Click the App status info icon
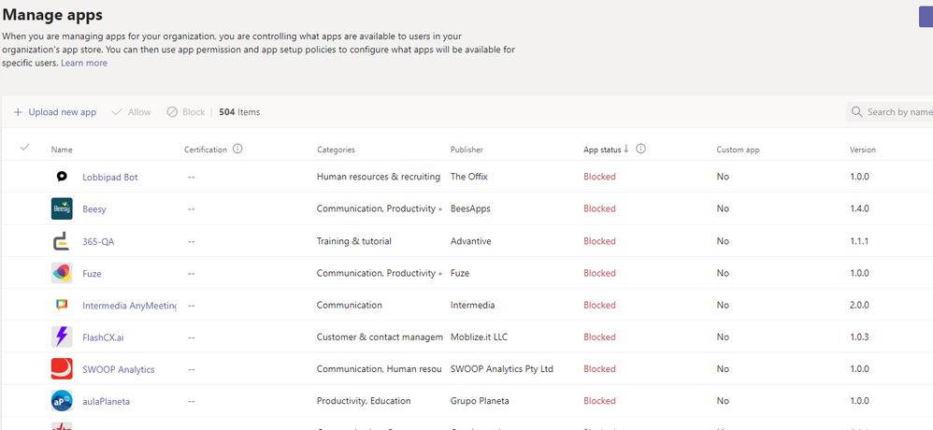 641,149
